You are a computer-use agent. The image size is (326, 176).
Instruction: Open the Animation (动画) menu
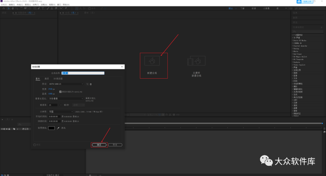pos(44,5)
